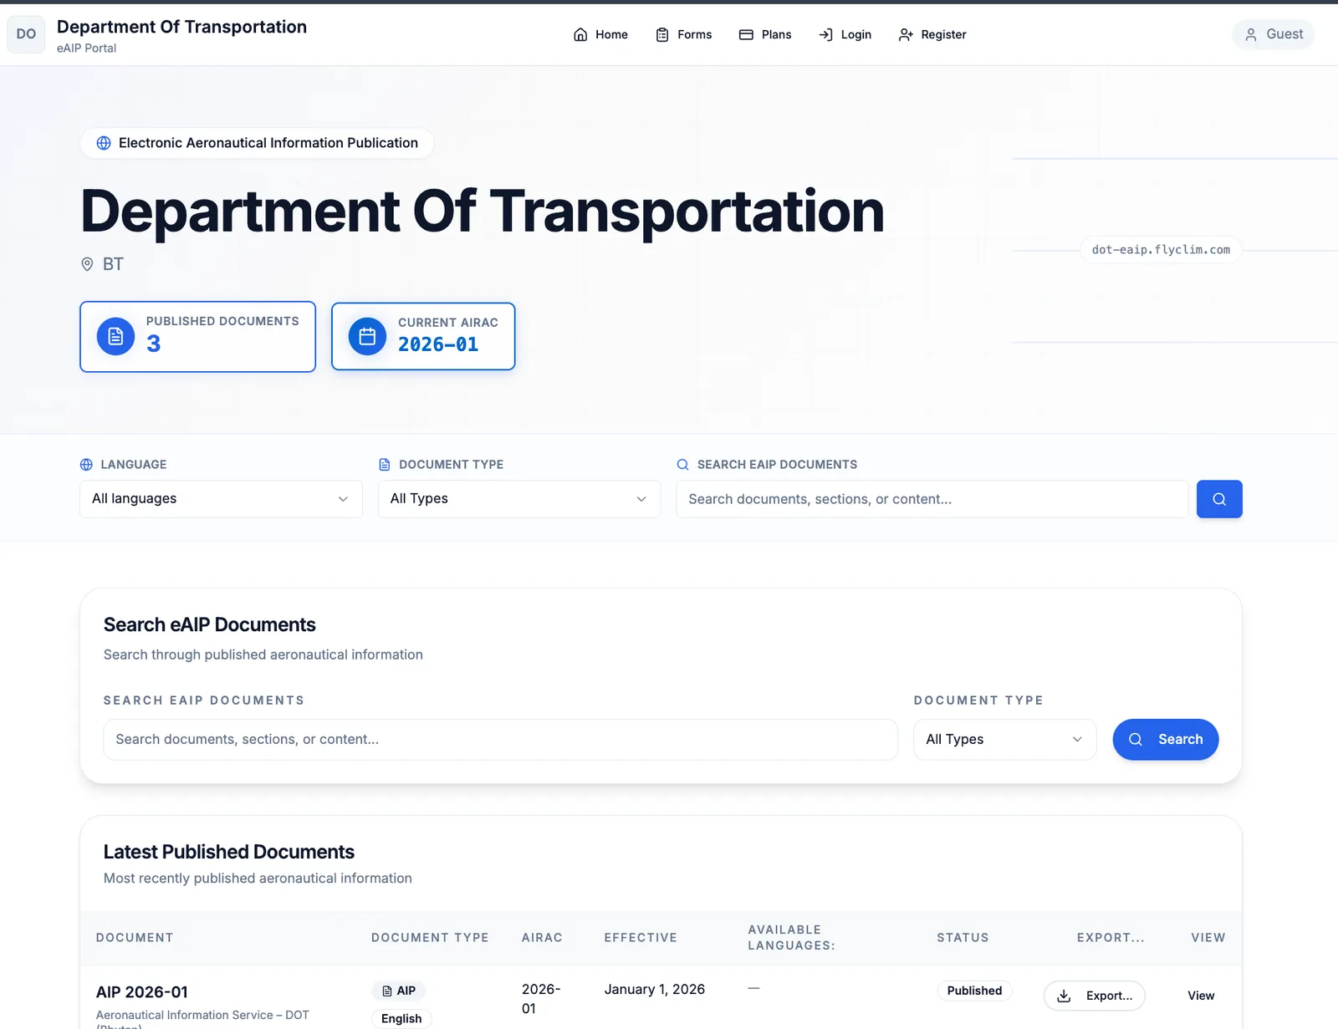Click the Published status badge
The height and width of the screenshot is (1029, 1338).
(x=974, y=991)
